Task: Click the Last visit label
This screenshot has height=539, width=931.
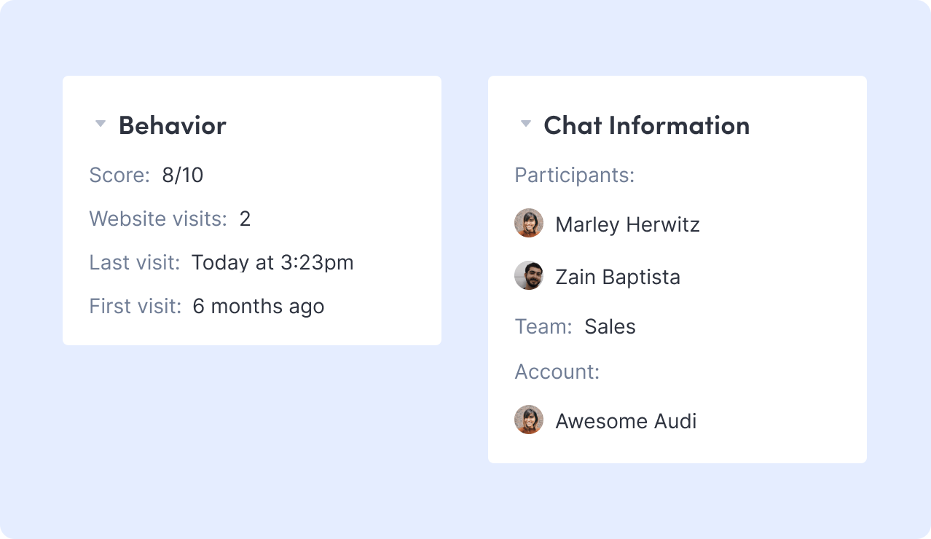Action: [135, 262]
